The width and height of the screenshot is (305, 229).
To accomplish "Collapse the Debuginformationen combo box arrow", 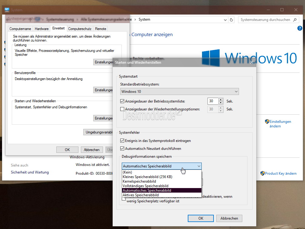I will (199, 166).
